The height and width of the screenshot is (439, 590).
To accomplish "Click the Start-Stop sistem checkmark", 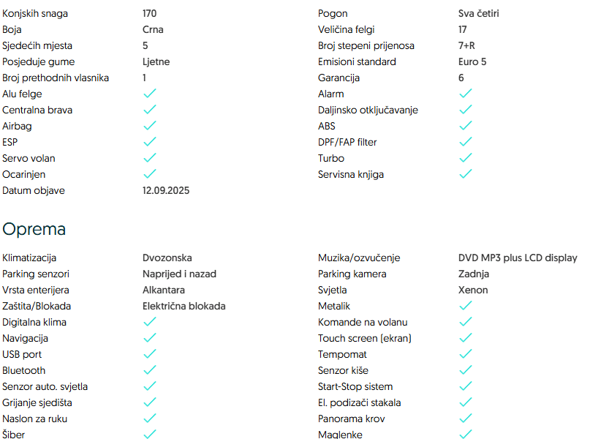I will pyautogui.click(x=466, y=386).
